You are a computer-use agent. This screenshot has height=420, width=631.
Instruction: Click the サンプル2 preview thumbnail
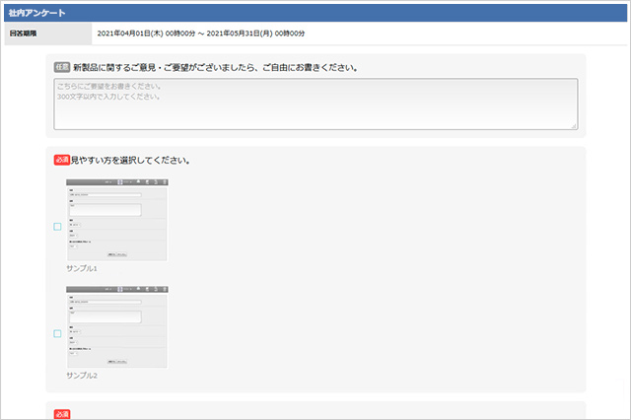click(117, 327)
